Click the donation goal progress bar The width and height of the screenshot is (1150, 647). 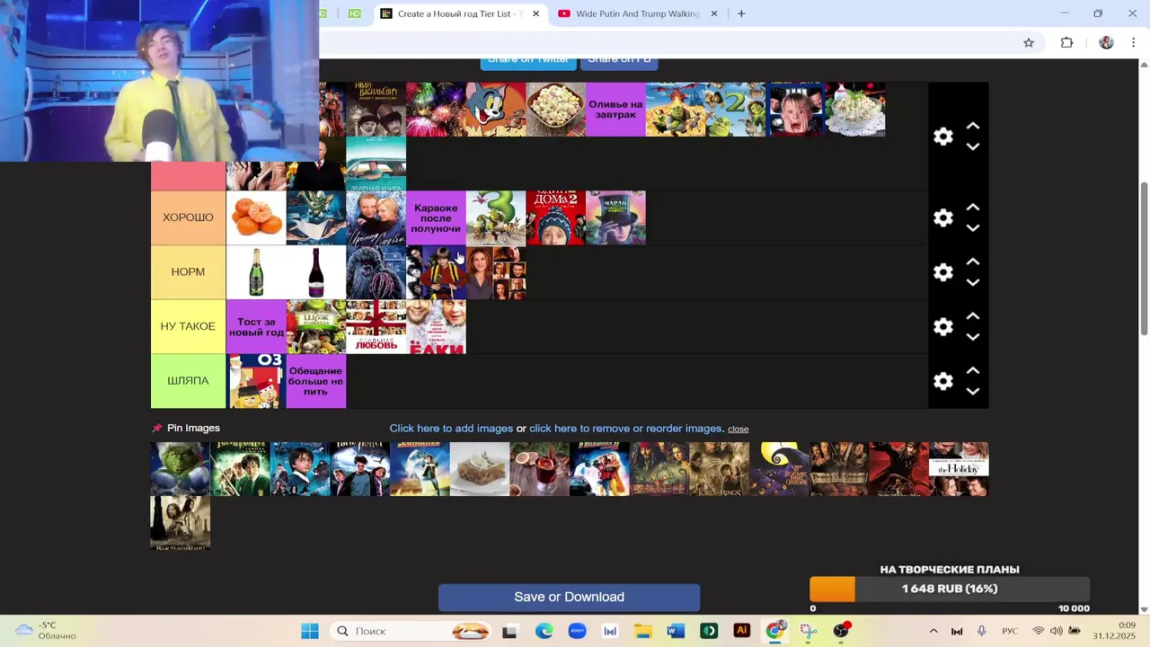[950, 589]
